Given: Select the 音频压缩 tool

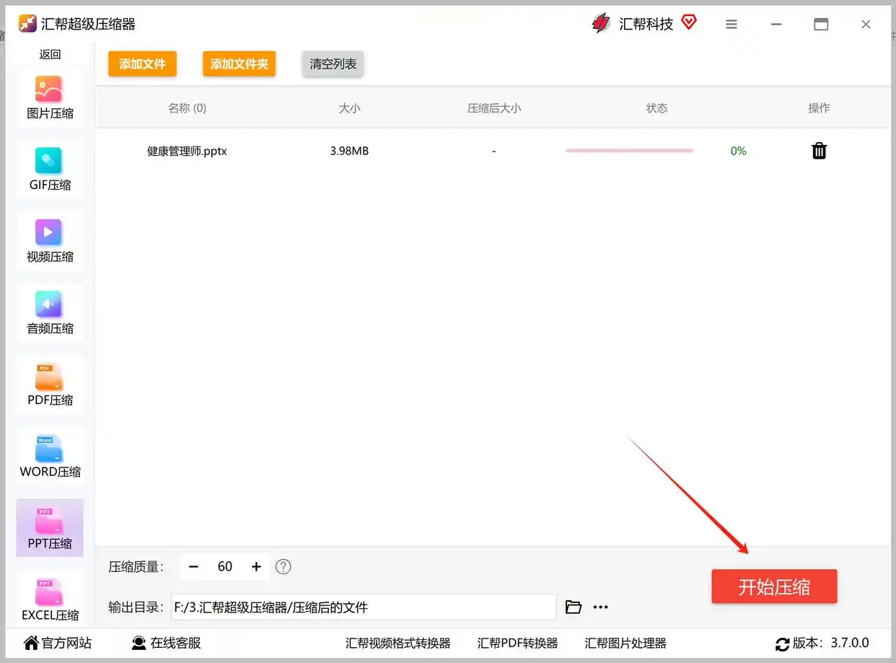Looking at the screenshot, I should pyautogui.click(x=49, y=312).
